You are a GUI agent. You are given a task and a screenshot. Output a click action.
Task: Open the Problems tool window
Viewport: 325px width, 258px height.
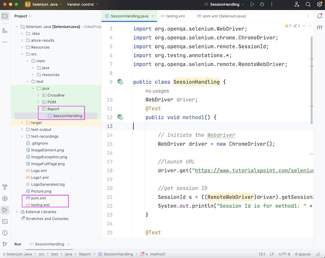pos(5,233)
